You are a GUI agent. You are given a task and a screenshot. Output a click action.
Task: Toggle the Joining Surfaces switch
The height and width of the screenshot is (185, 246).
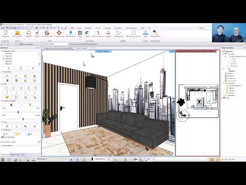coord(2,137)
